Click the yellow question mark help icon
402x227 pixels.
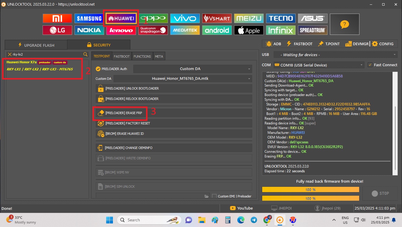coord(344,24)
